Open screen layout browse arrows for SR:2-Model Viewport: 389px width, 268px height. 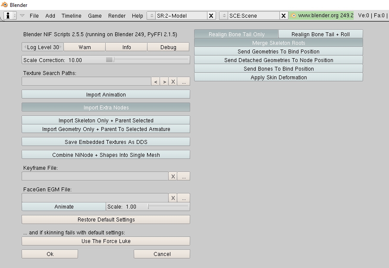[151, 16]
